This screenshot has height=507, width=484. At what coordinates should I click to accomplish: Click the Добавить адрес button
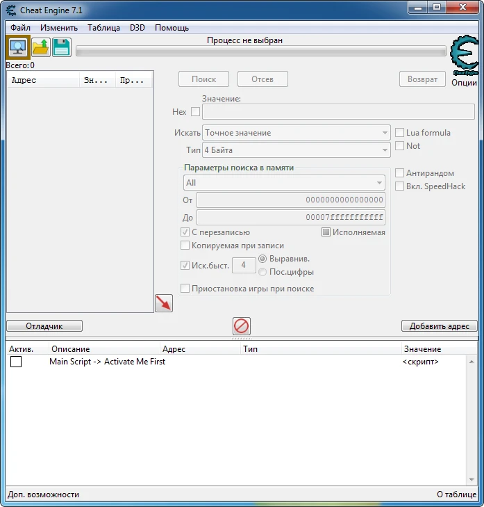(439, 326)
